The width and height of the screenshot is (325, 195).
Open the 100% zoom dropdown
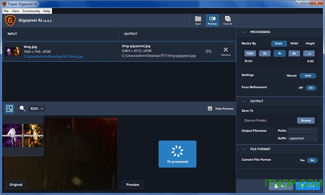pos(37,109)
